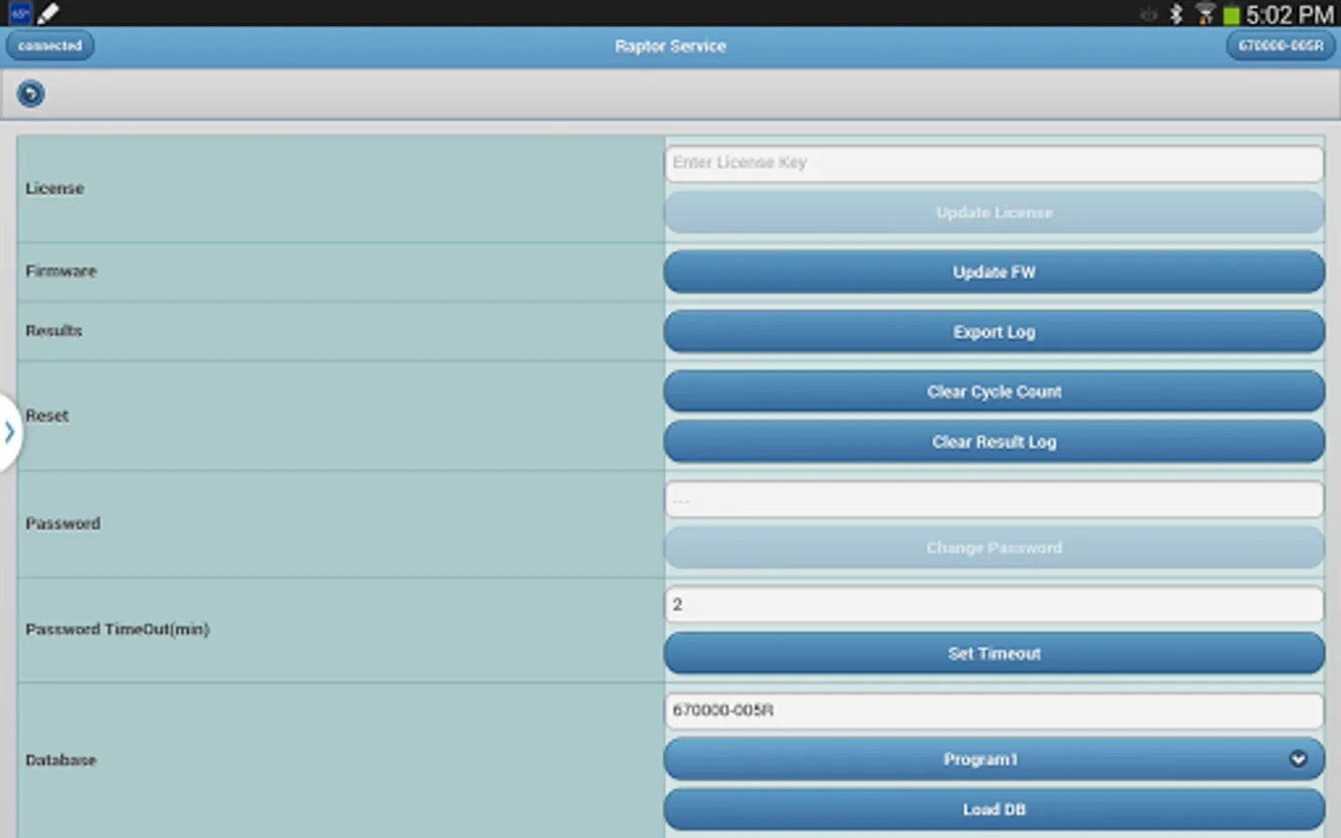
Task: Tap the Bluetooth status bar icon
Action: pyautogui.click(x=1176, y=14)
